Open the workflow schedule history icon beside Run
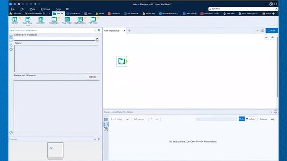This screenshot has width=287, height=161. (x=263, y=30)
